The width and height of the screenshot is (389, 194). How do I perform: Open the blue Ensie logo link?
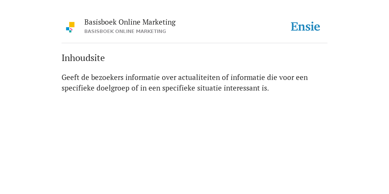pos(305,27)
